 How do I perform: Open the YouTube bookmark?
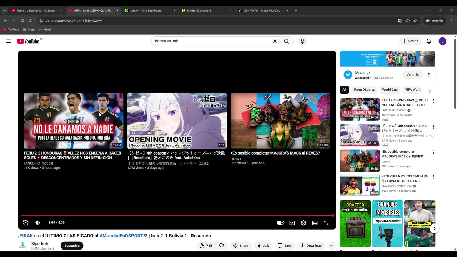pos(11,30)
